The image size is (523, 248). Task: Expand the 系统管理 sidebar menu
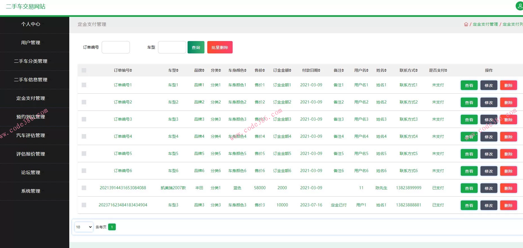[31, 191]
